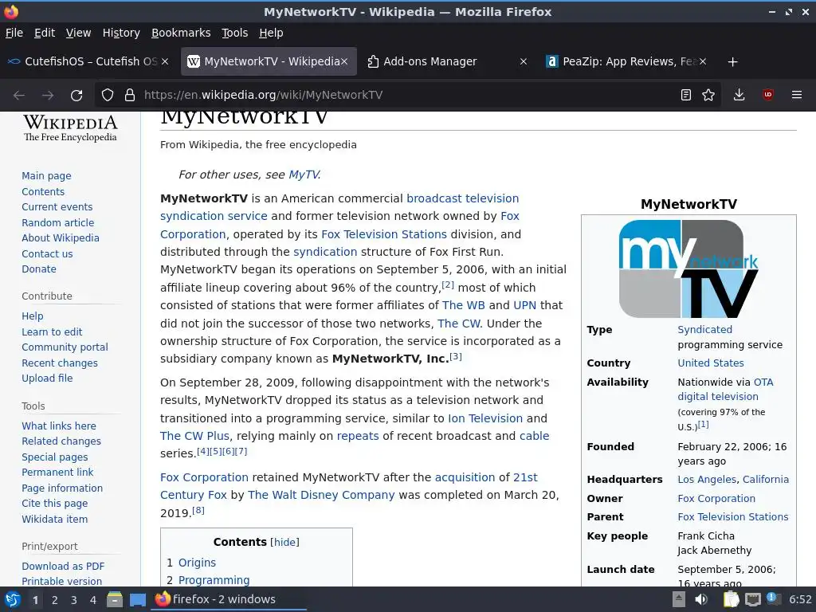The image size is (816, 612).
Task: Open The Walt Disney Company link
Action: 321,495
